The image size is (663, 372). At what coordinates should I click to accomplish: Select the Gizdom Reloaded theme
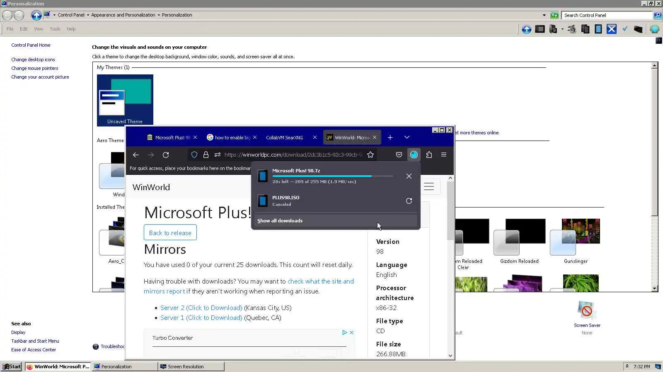[x=519, y=241]
